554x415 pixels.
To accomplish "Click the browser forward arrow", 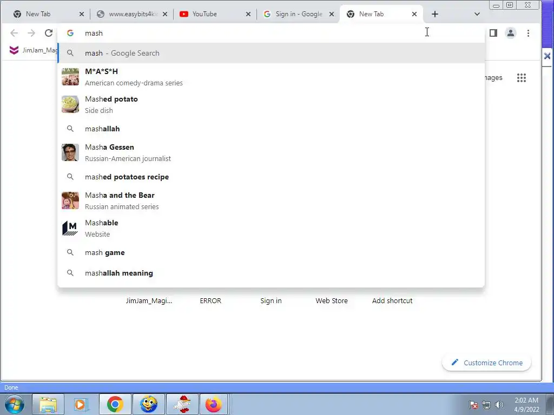I will point(31,33).
